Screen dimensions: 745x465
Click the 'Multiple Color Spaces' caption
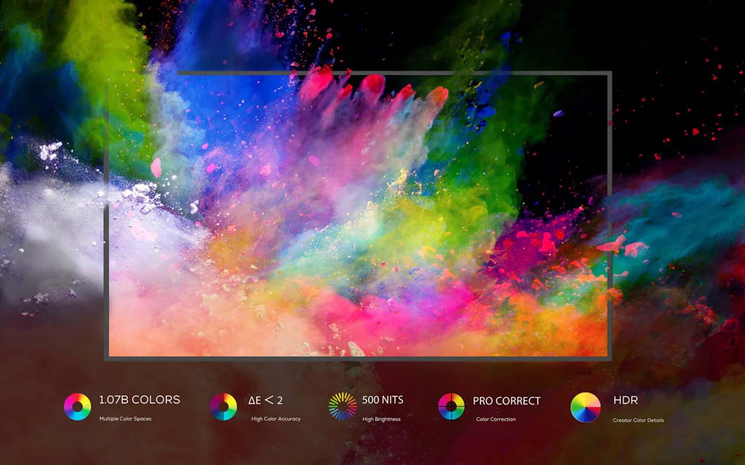[125, 419]
